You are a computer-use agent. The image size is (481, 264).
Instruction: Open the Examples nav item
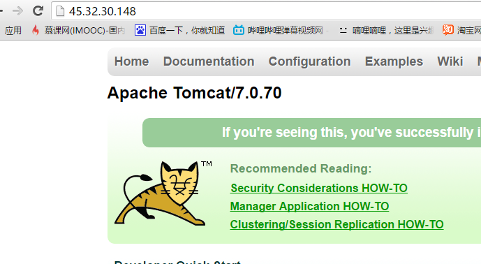(394, 61)
